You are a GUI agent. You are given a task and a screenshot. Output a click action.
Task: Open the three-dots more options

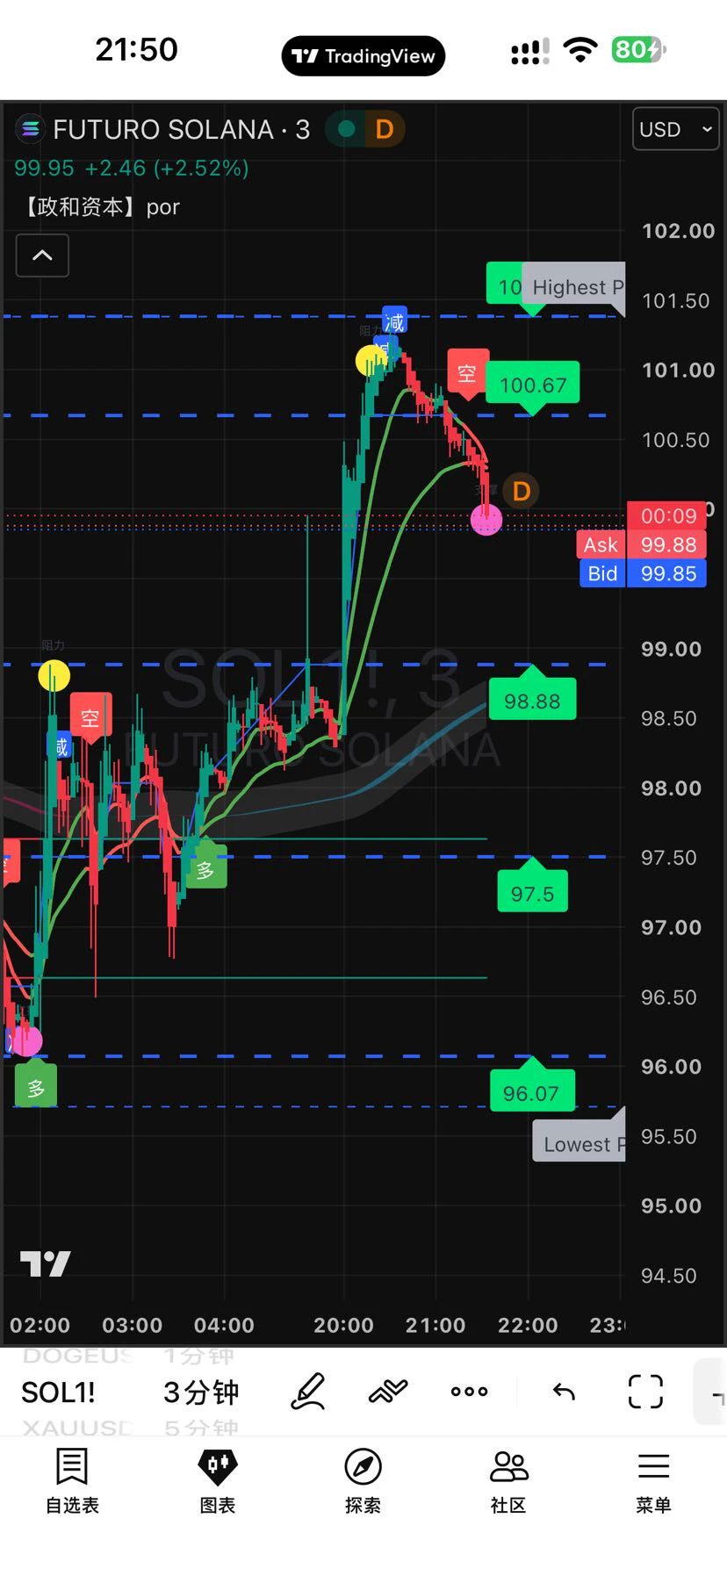pos(469,1392)
